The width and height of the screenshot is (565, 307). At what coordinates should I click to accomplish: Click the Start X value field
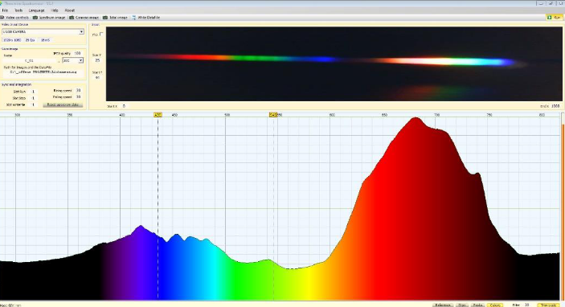124,106
